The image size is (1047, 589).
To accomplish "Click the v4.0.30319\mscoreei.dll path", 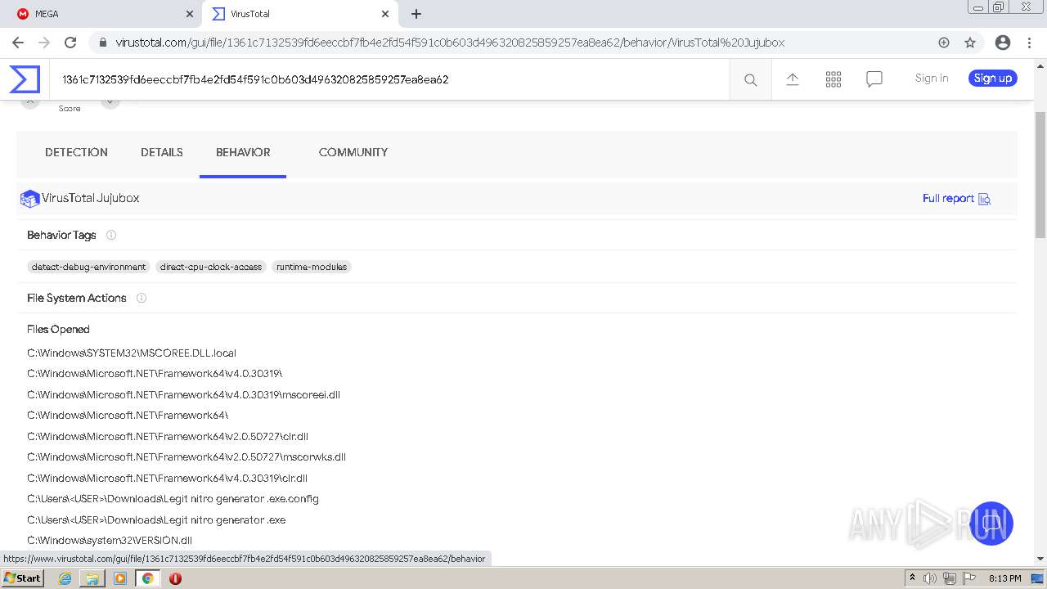I will [183, 395].
